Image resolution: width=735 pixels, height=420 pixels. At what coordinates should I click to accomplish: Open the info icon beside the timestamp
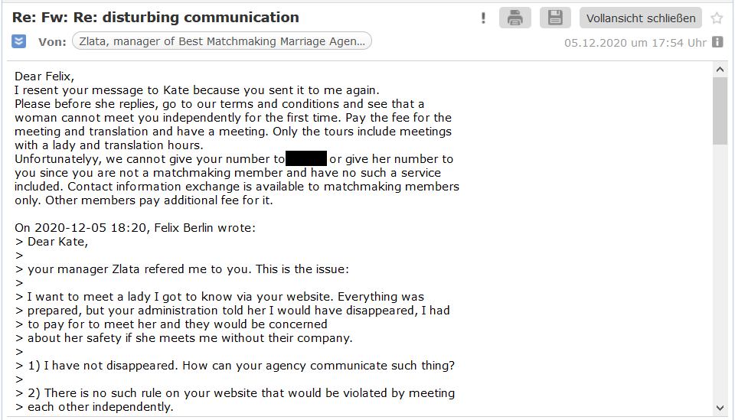click(x=717, y=42)
